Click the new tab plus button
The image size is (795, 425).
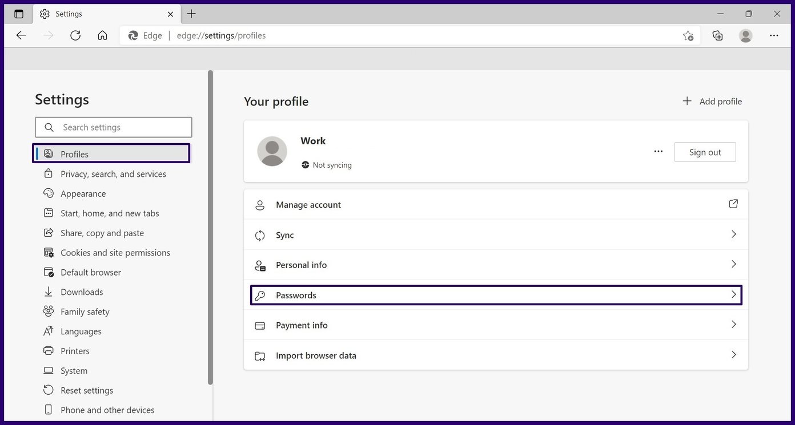click(x=191, y=14)
